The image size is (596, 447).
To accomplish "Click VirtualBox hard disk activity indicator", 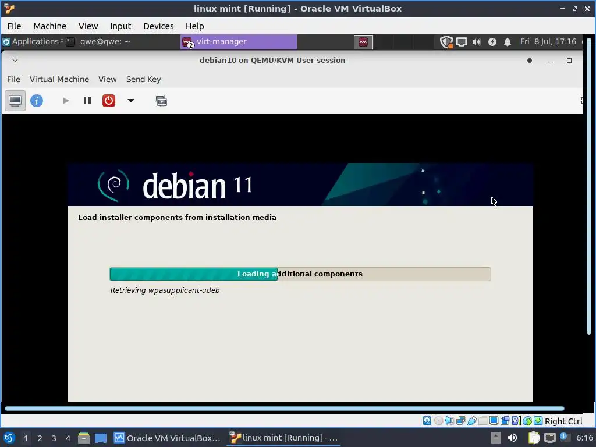I will pyautogui.click(x=427, y=421).
